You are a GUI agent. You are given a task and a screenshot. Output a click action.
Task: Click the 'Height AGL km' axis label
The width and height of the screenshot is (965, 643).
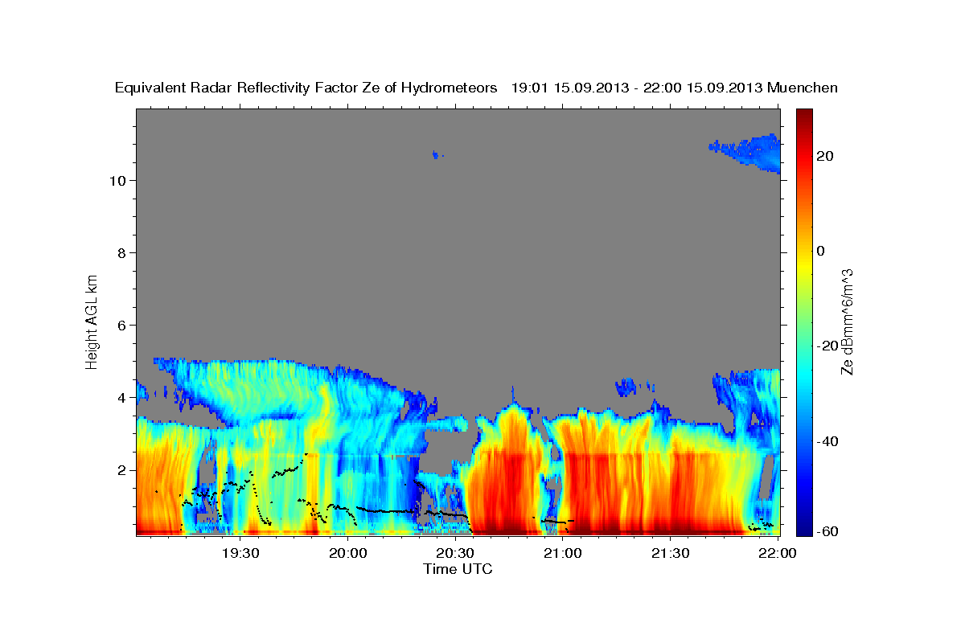click(92, 321)
